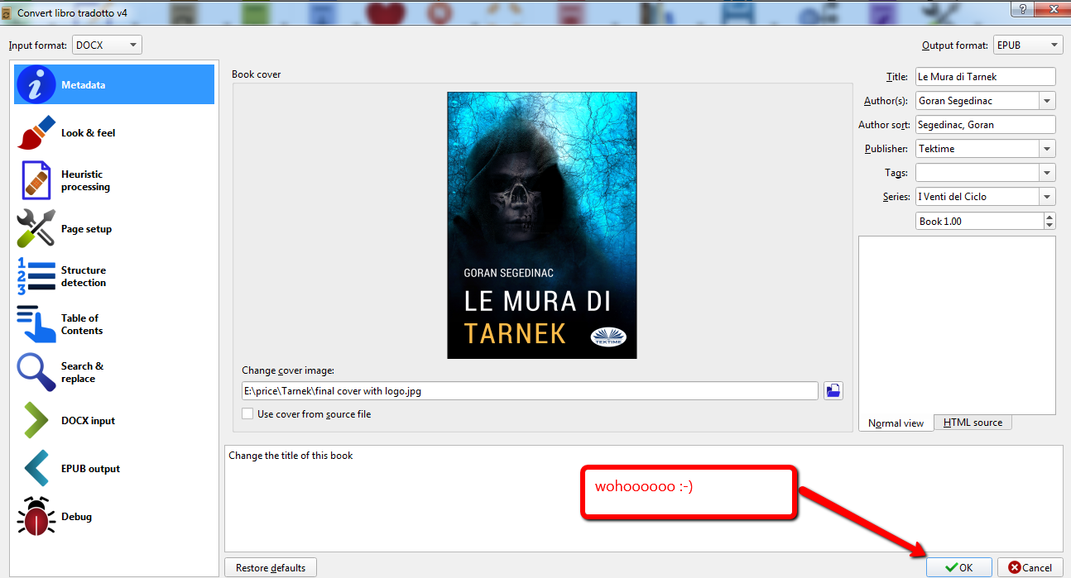This screenshot has width=1071, height=578.
Task: Click the cover image path field
Action: (x=530, y=390)
